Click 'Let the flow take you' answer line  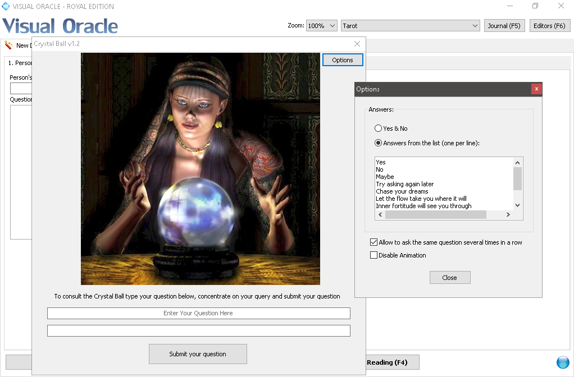(x=421, y=199)
